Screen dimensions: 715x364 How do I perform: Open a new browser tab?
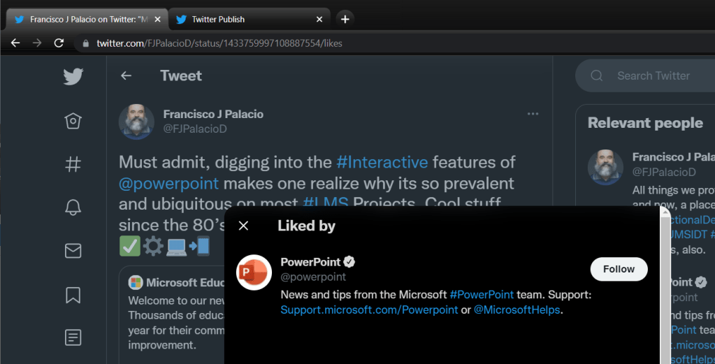pyautogui.click(x=345, y=19)
